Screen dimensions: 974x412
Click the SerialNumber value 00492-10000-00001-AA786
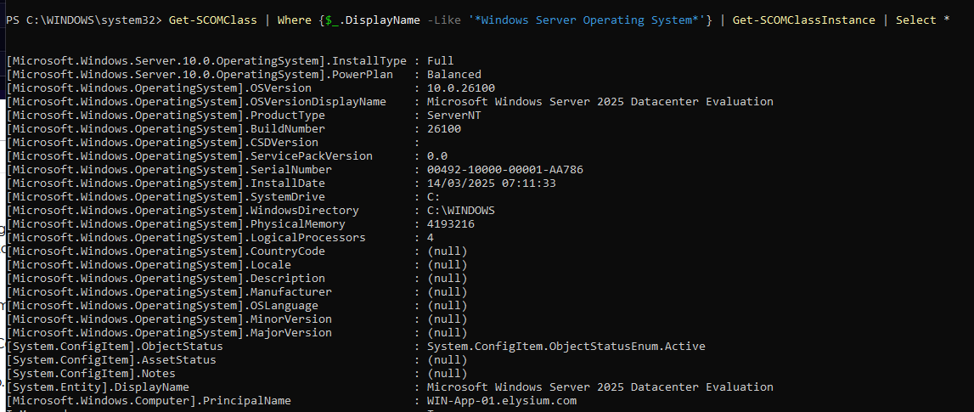(504, 170)
